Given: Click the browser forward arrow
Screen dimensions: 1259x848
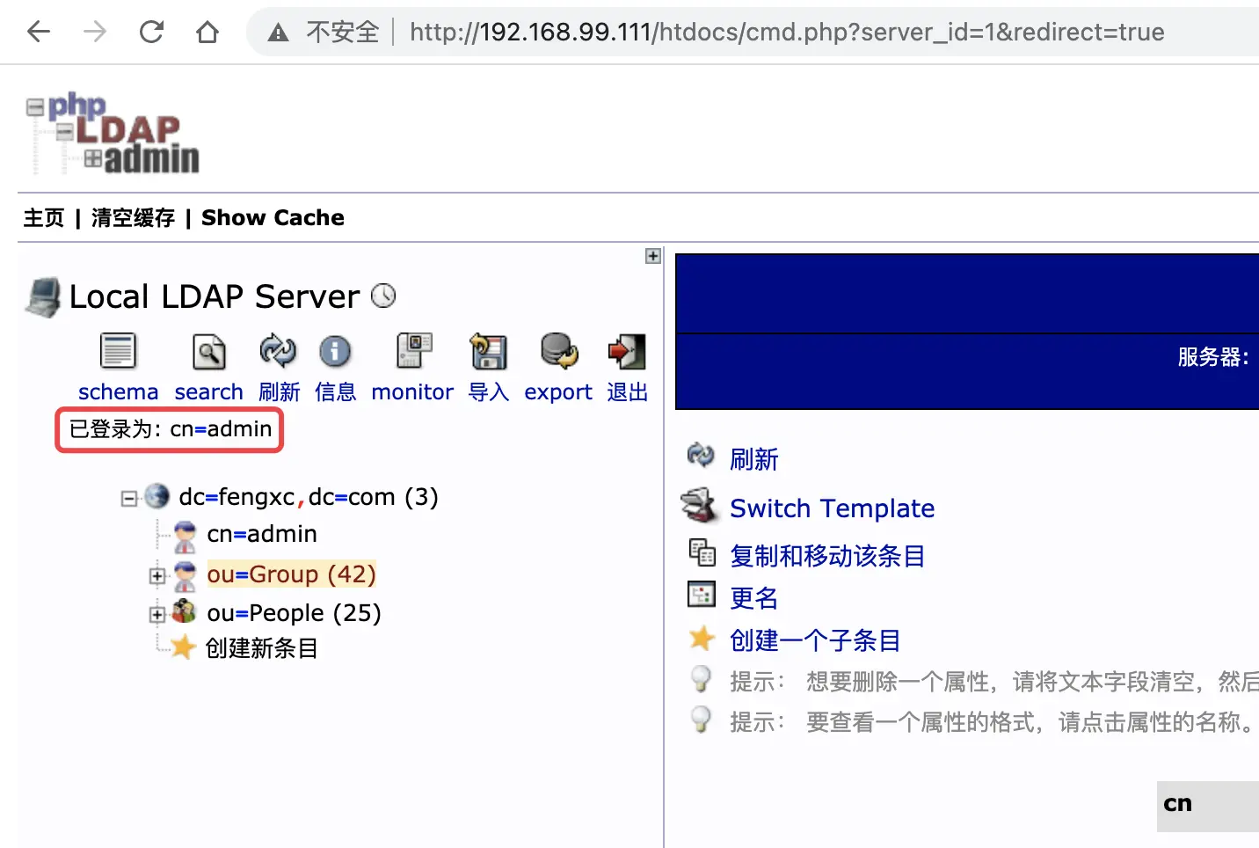Looking at the screenshot, I should click(x=95, y=33).
